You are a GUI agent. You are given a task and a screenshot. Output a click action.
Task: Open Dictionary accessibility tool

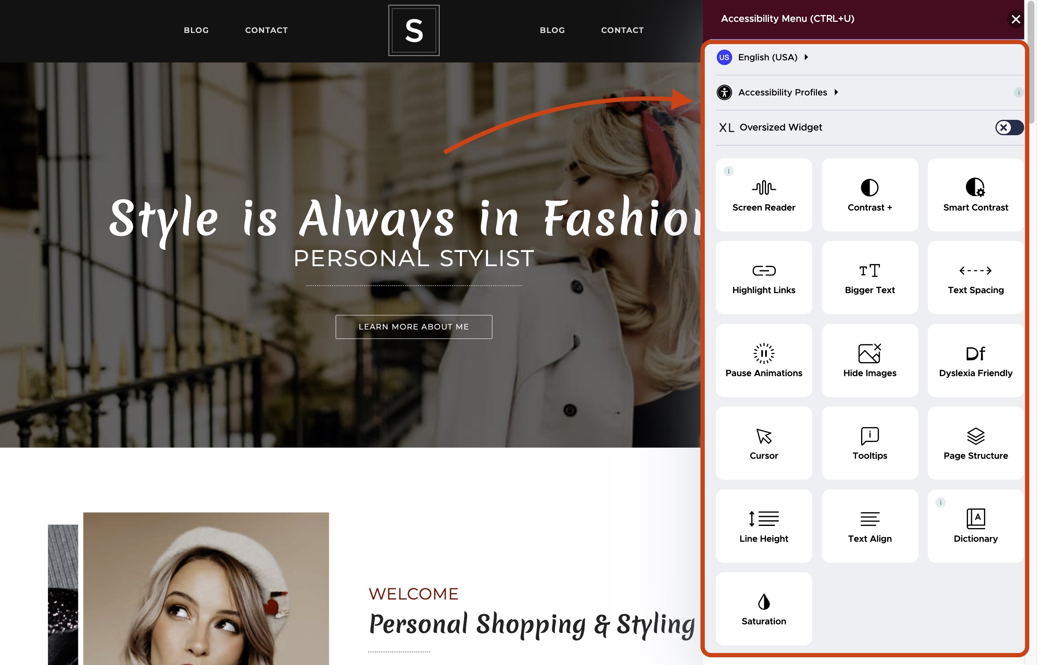pos(976,525)
